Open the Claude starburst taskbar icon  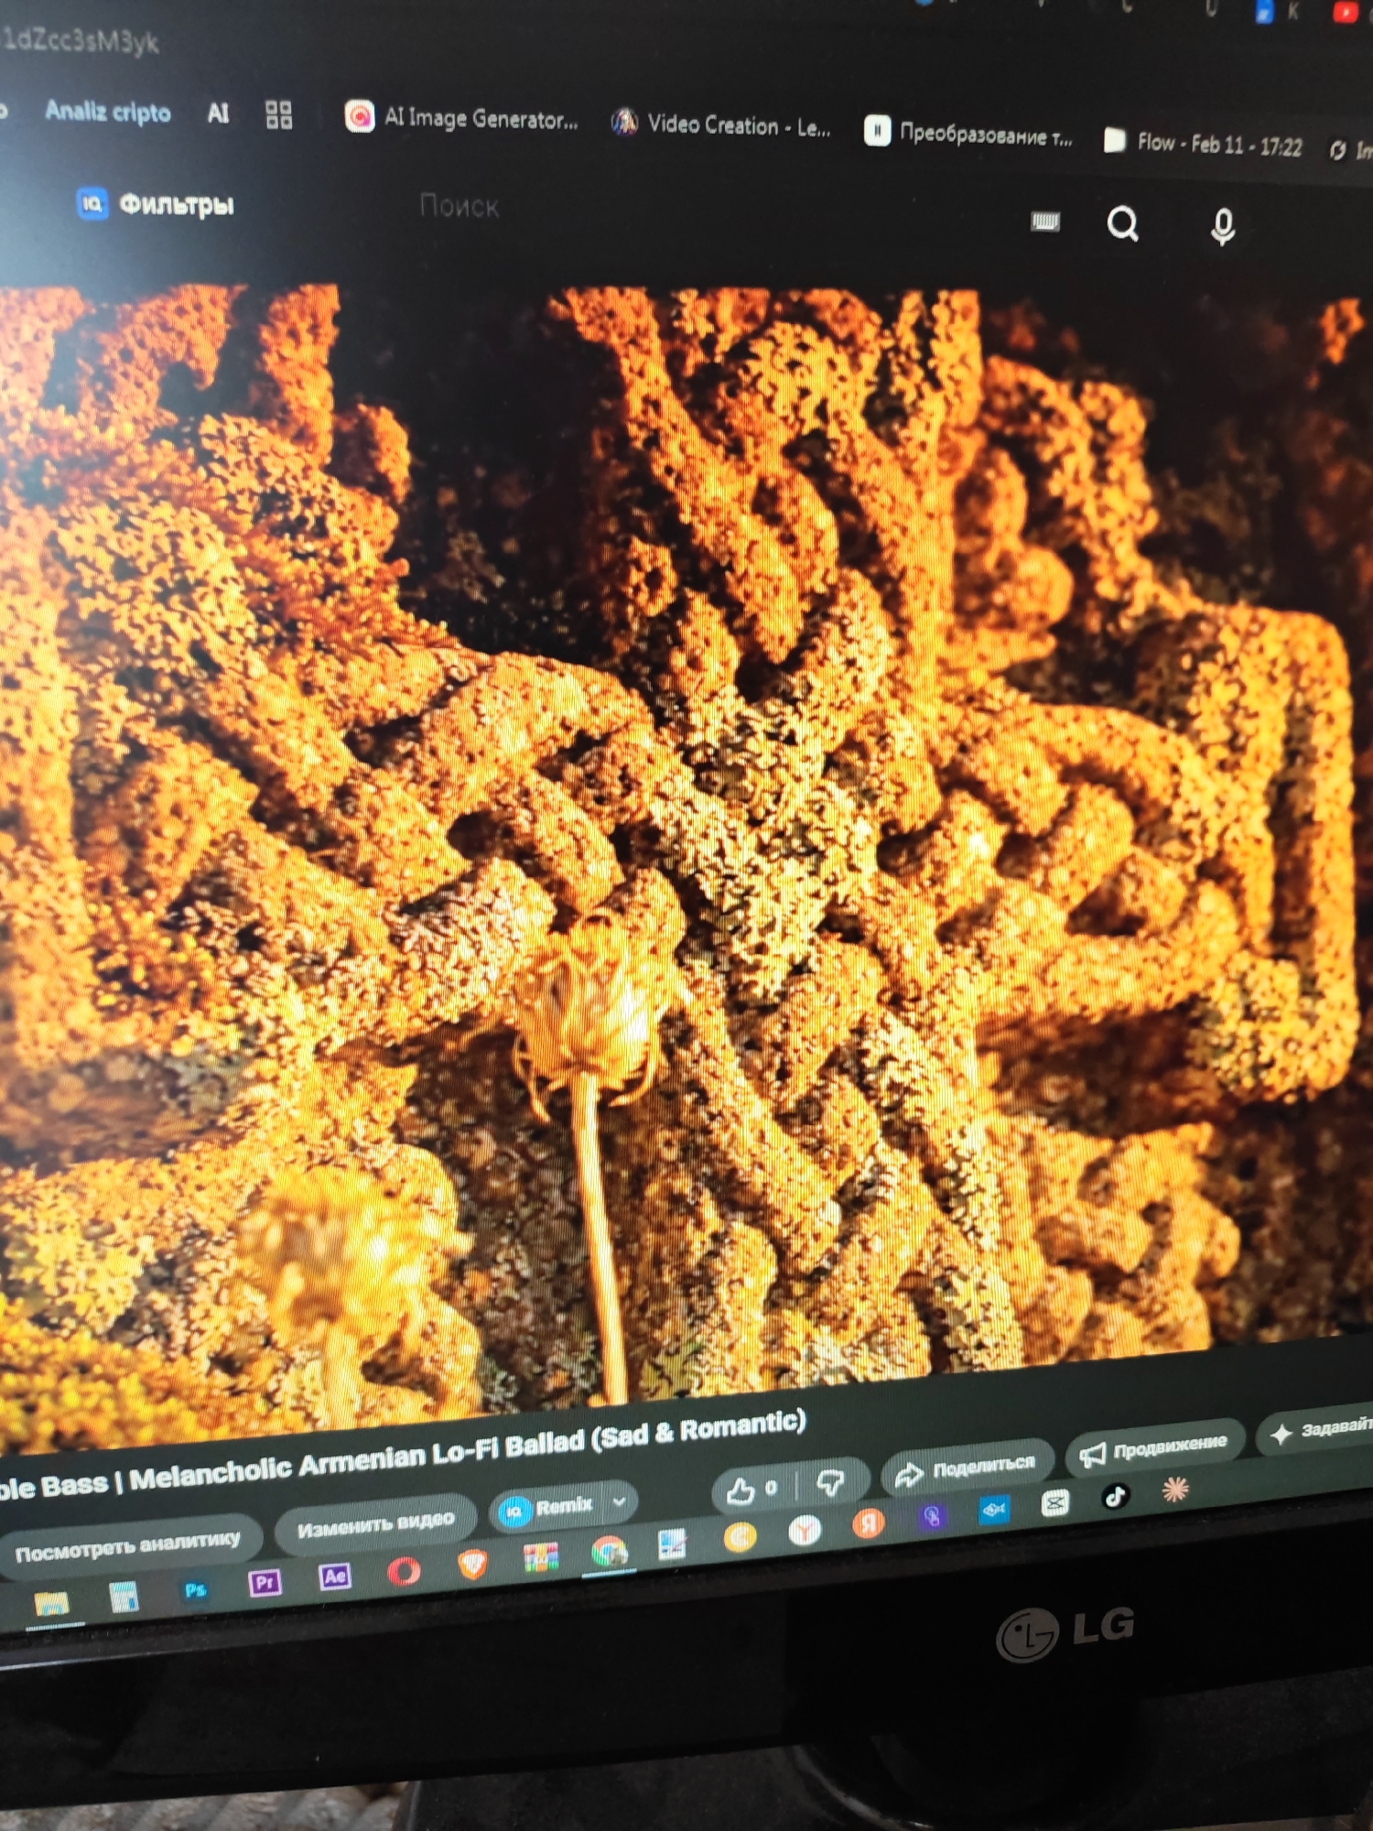pyautogui.click(x=1175, y=1490)
